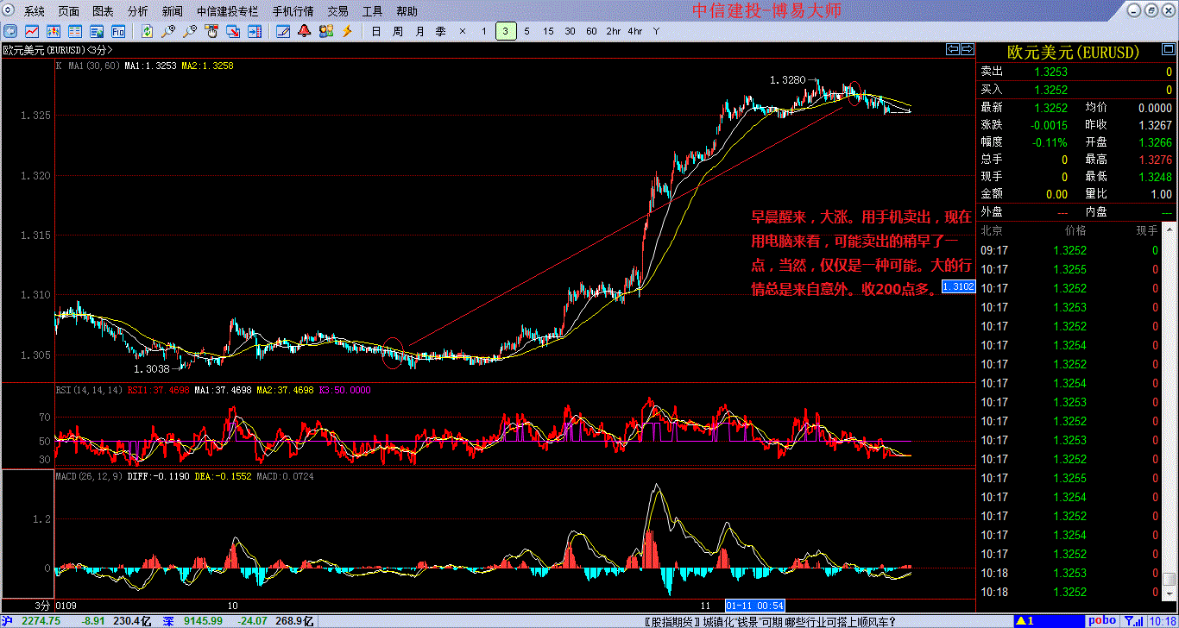This screenshot has width=1179, height=628.
Task: Go to next chart with right arrow
Action: (x=968, y=49)
